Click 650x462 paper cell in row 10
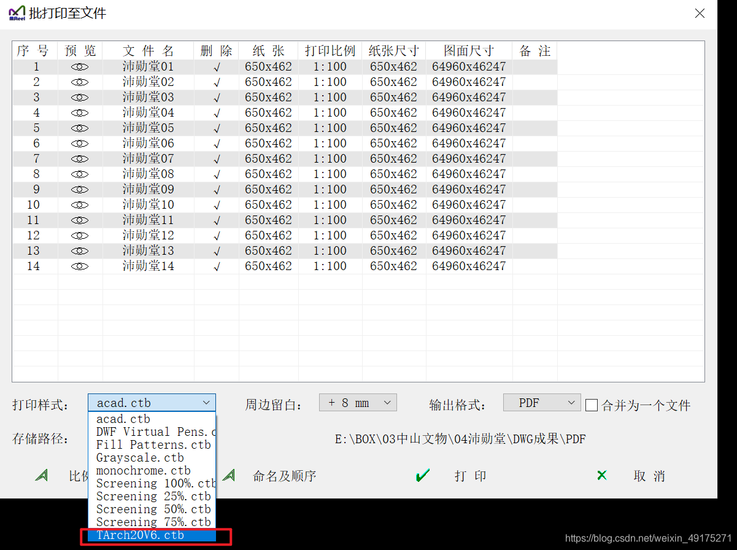This screenshot has height=550, width=737. click(x=268, y=204)
